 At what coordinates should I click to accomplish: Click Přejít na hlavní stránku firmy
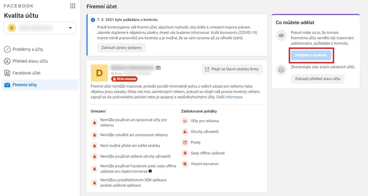(x=232, y=69)
